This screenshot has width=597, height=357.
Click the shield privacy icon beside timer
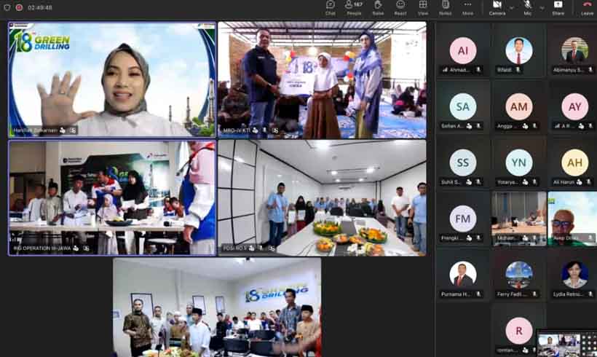[7, 7]
